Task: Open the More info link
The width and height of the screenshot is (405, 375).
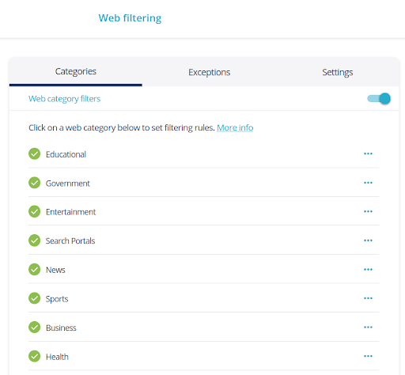Action: (x=235, y=127)
